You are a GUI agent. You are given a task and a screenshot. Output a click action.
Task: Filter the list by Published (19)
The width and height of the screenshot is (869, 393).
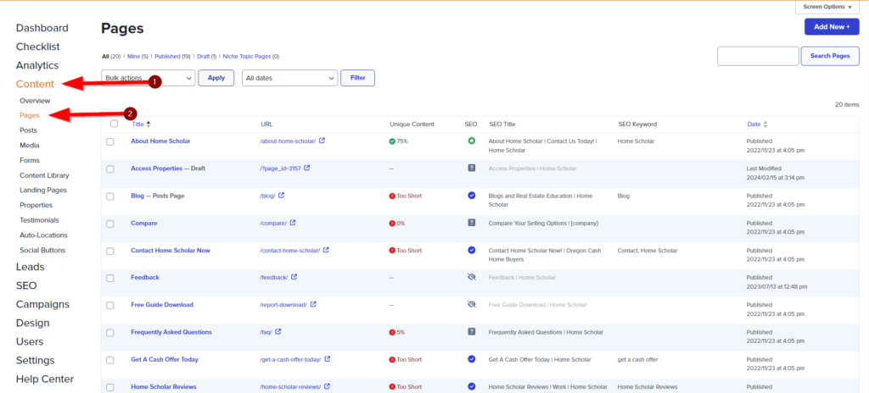172,57
